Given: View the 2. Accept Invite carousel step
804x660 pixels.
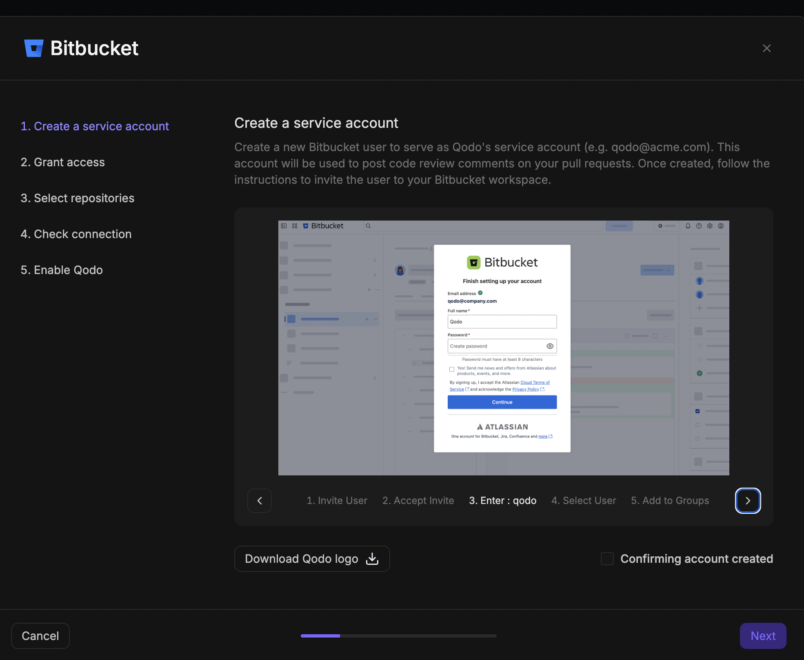Looking at the screenshot, I should point(418,500).
